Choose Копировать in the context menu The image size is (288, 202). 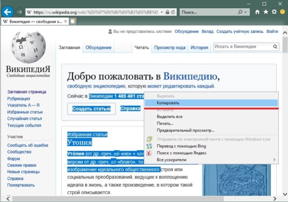point(211,103)
